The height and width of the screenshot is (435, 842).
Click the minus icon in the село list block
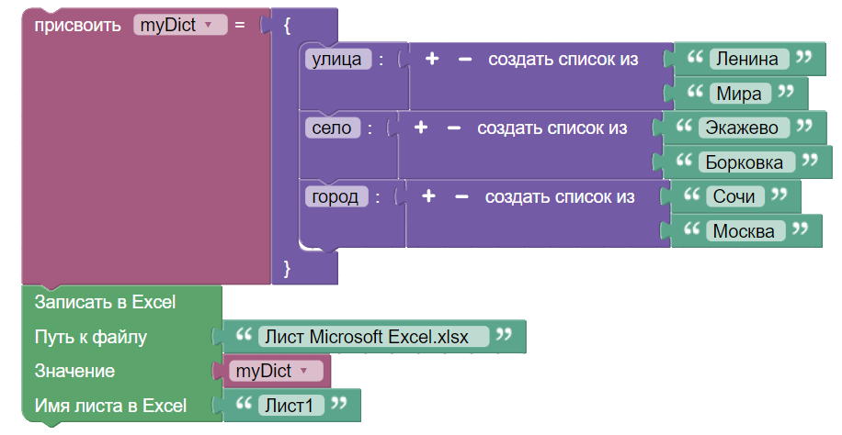(453, 128)
